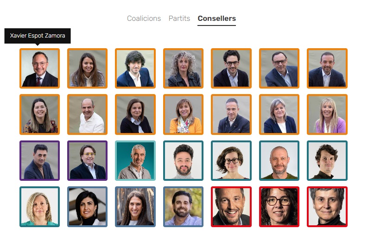Select purple-bordered man in dark blue blazer
The image size is (368, 248).
point(40,160)
